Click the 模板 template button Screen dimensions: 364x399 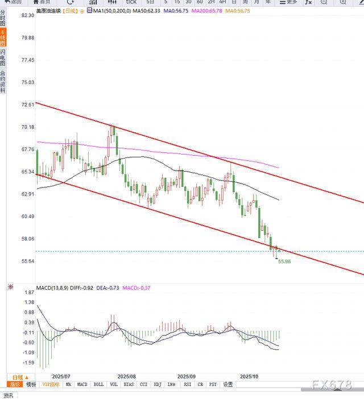31,385
